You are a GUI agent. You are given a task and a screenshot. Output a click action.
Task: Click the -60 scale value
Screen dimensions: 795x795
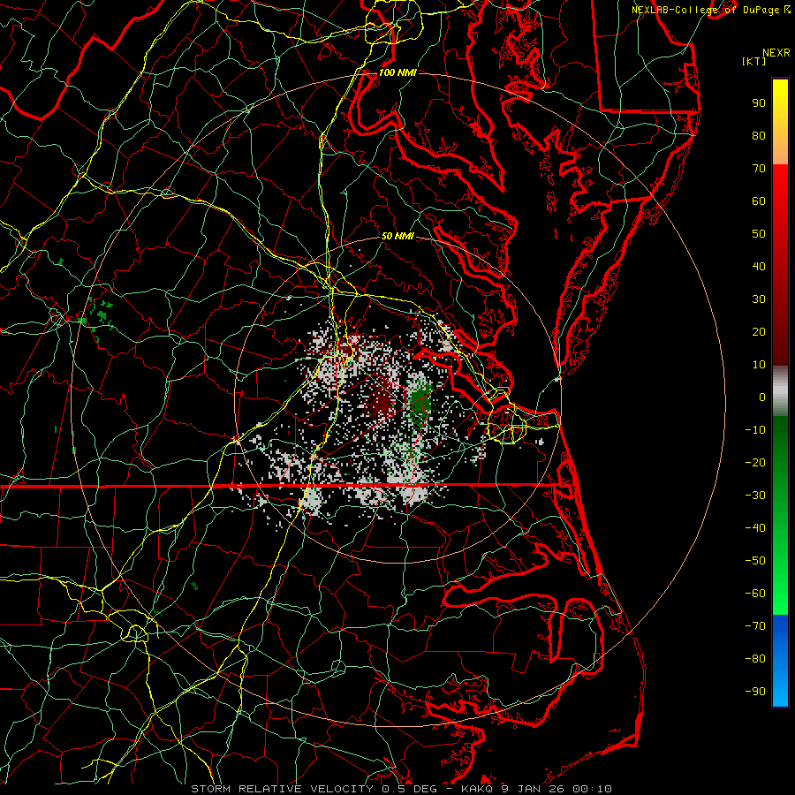coord(755,594)
